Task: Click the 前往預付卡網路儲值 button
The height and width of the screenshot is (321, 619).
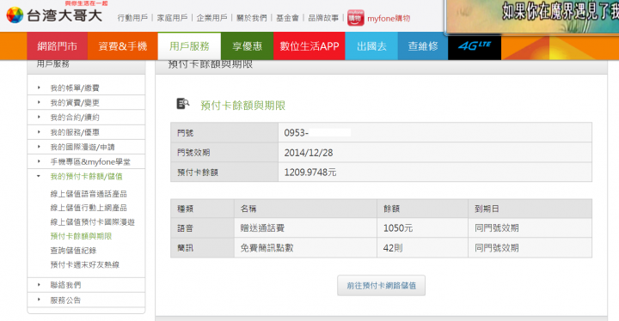Action: [381, 286]
